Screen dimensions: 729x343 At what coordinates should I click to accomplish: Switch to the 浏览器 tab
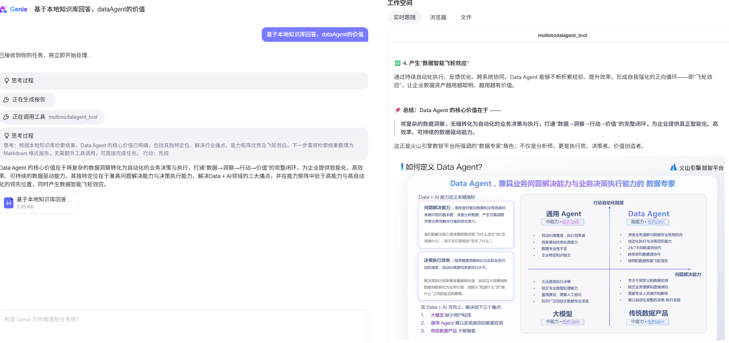(x=438, y=17)
